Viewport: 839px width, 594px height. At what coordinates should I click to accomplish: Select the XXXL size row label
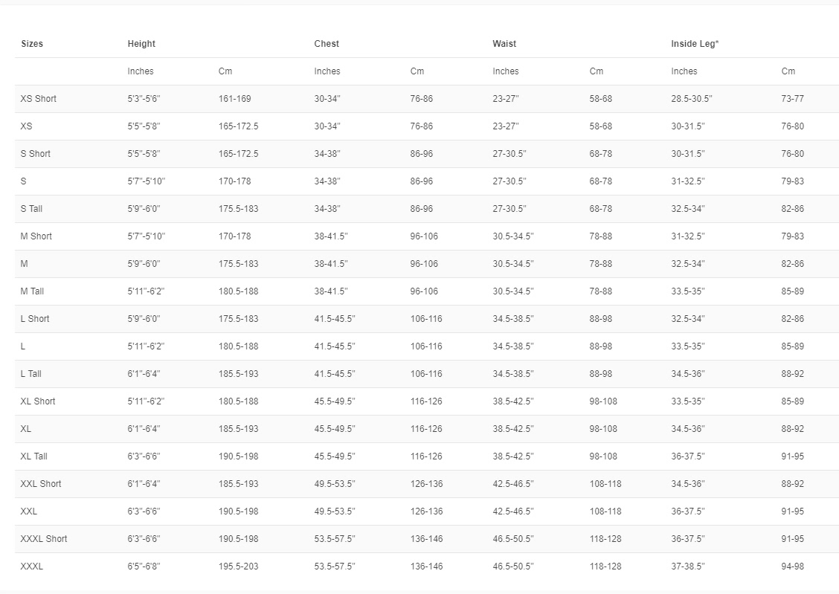point(32,566)
